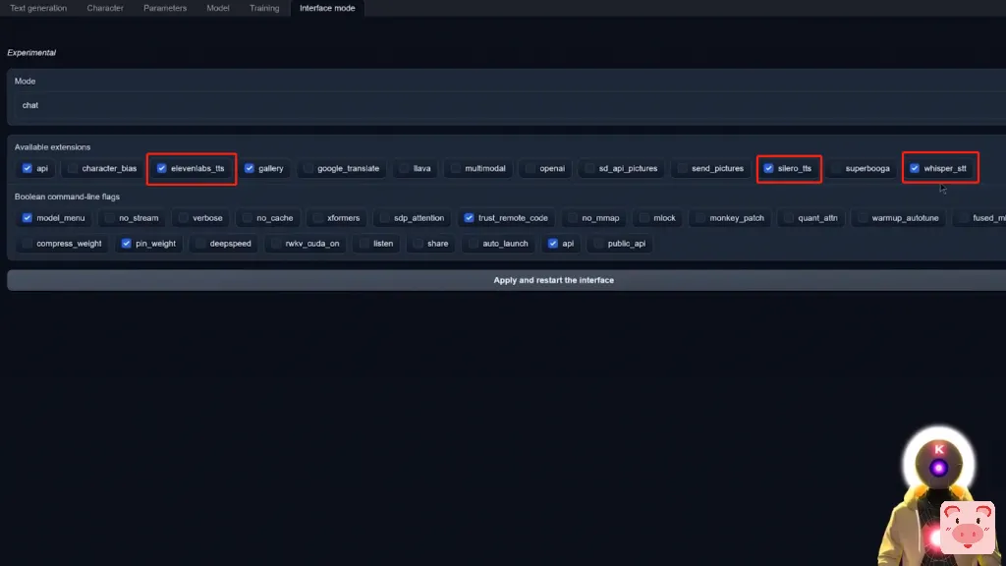
Task: Open the Training tab
Action: coord(264,8)
